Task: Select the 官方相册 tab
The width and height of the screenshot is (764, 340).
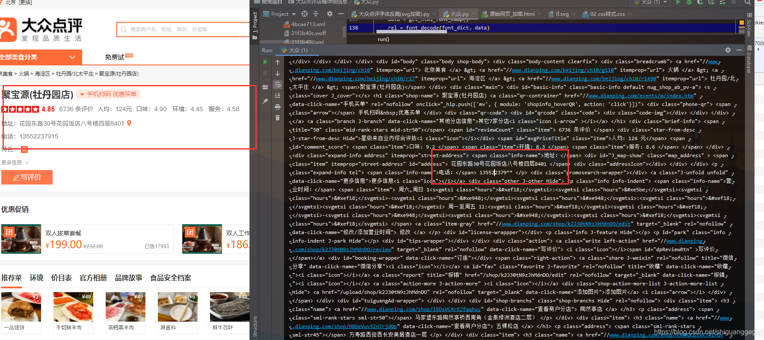Action: (93, 278)
